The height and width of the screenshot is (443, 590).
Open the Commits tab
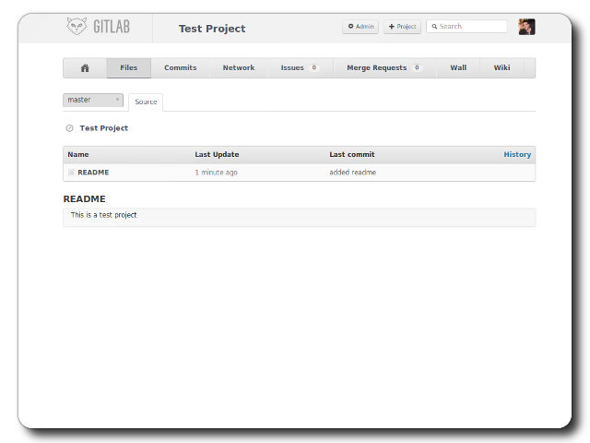click(180, 68)
